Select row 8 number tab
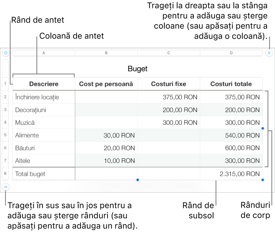Screen dimensions: 275x233 point(5,173)
